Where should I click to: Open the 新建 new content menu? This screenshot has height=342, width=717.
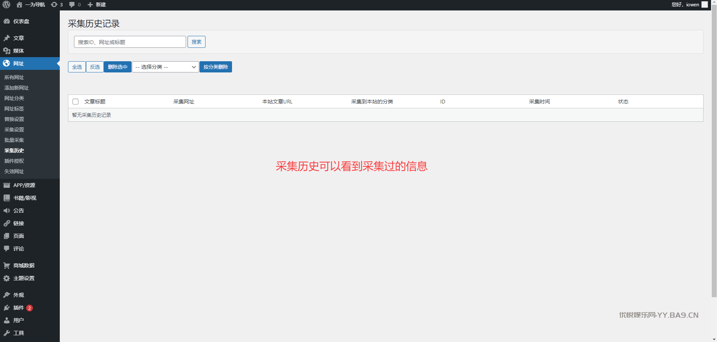click(97, 4)
